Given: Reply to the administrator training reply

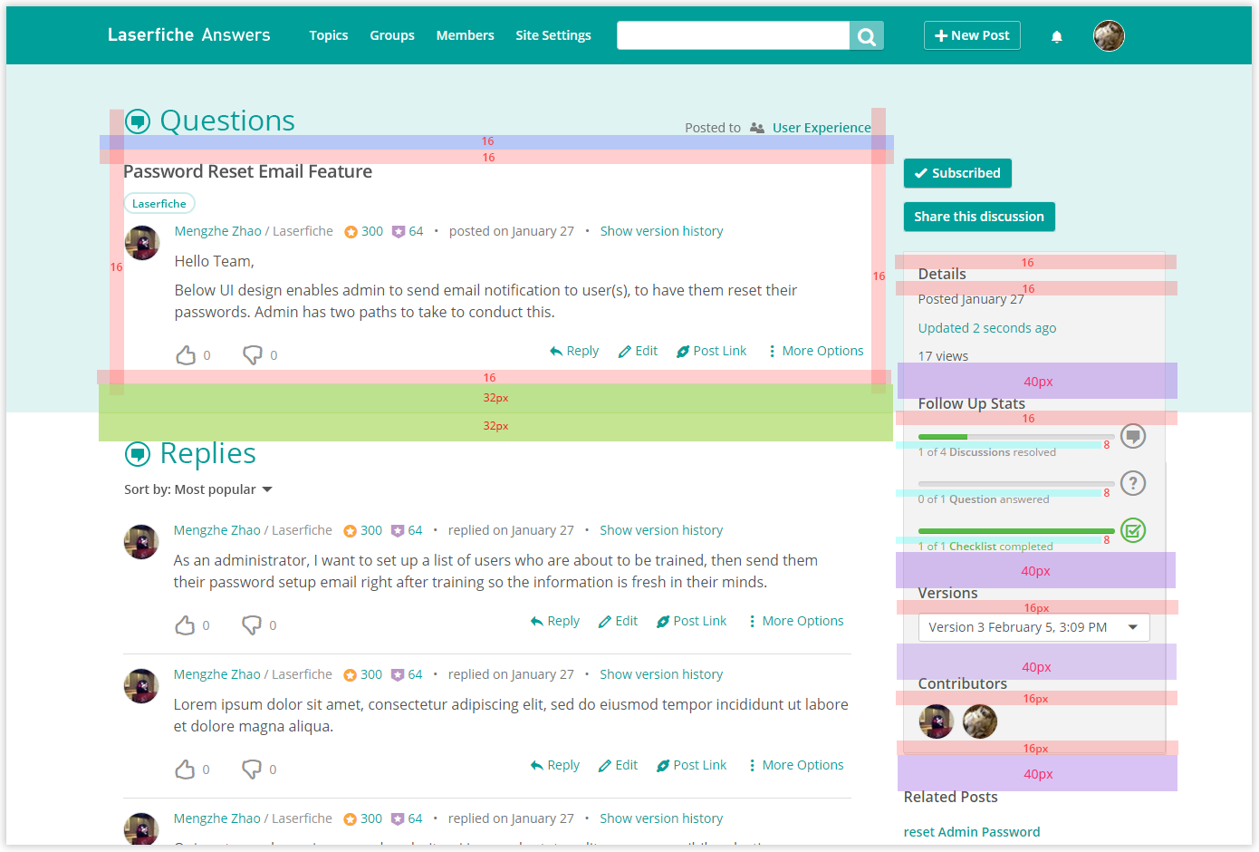Looking at the screenshot, I should pyautogui.click(x=555, y=621).
